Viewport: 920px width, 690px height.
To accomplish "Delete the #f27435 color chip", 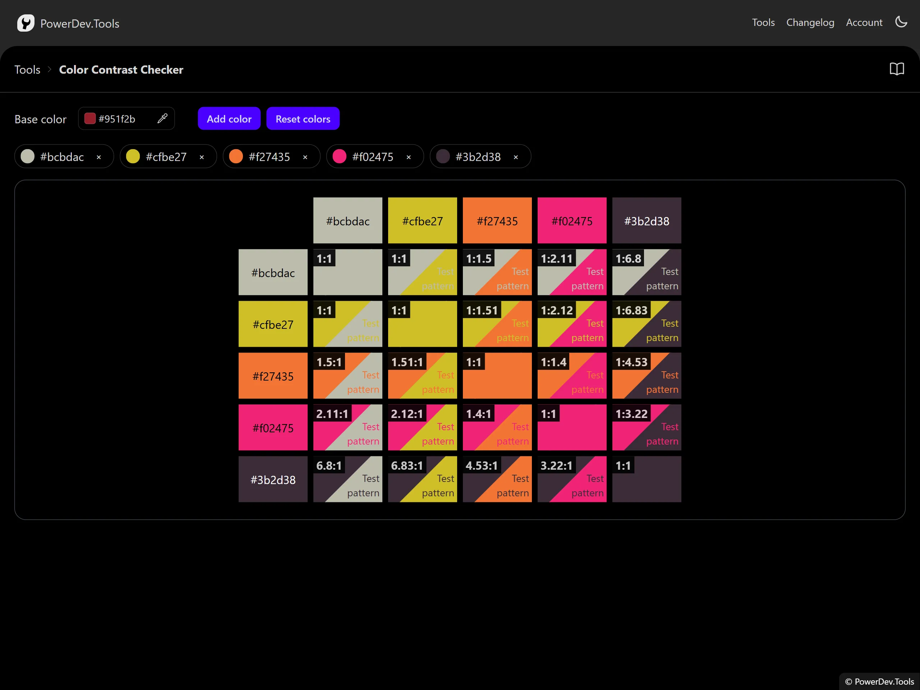I will 305,157.
